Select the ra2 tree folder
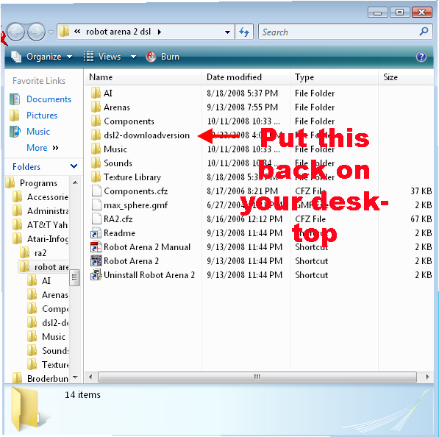439x437 pixels. click(40, 253)
